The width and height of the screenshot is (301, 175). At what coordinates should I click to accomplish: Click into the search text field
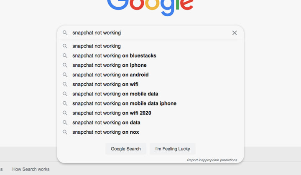pyautogui.click(x=150, y=32)
